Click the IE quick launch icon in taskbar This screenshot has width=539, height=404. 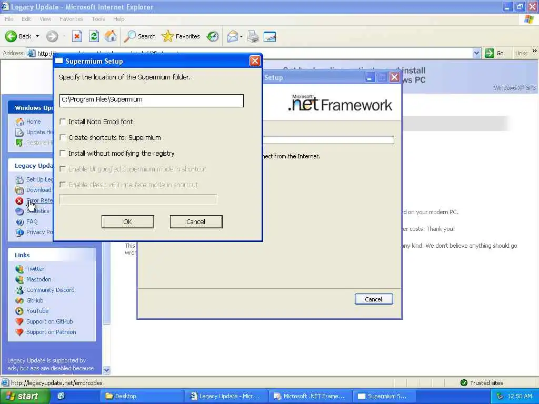tap(61, 396)
